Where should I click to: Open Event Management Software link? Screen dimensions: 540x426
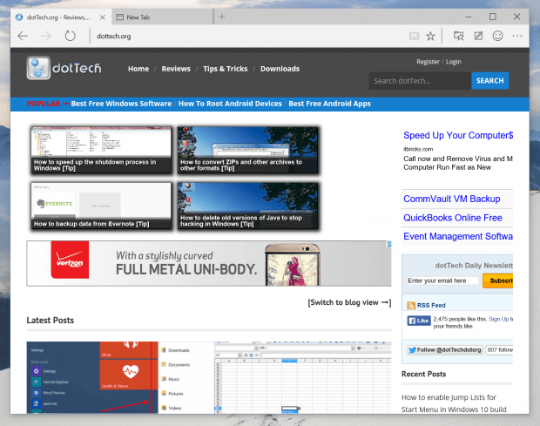pyautogui.click(x=458, y=236)
